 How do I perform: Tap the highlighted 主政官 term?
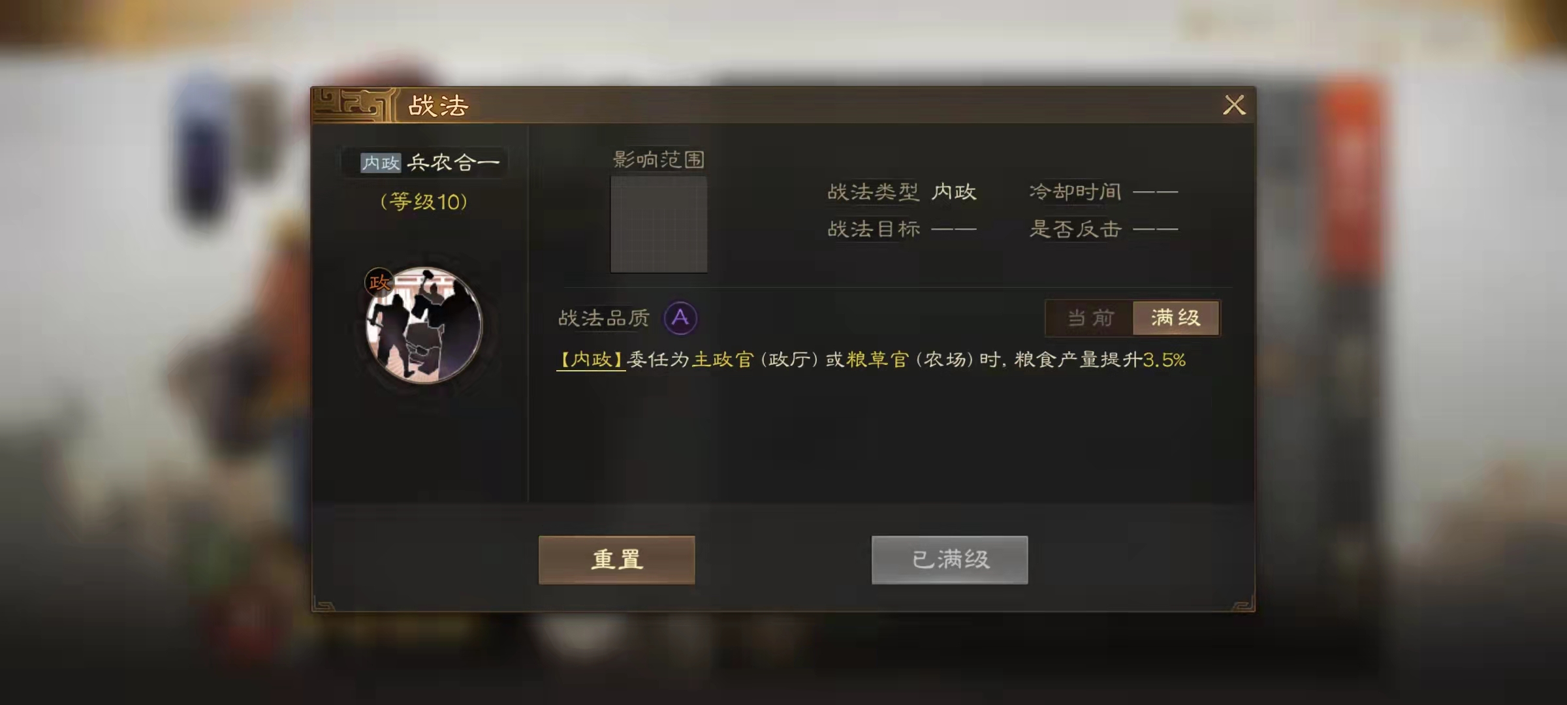point(722,360)
